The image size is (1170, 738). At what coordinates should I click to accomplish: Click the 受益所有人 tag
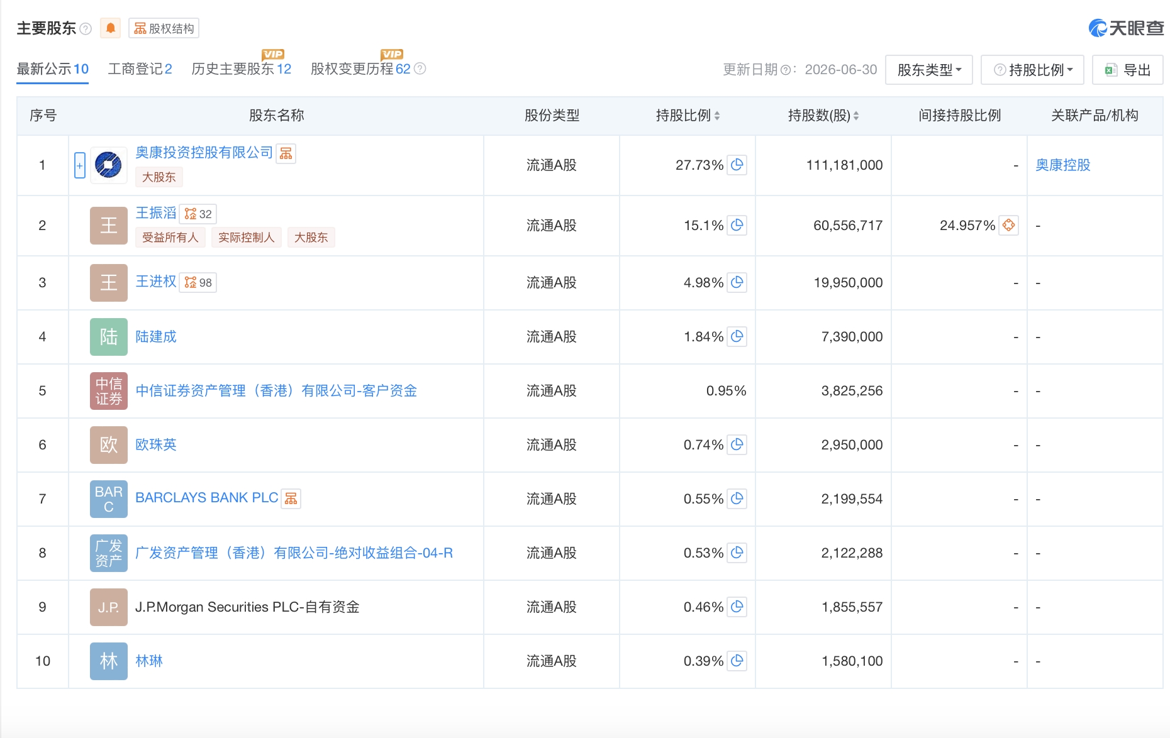170,238
